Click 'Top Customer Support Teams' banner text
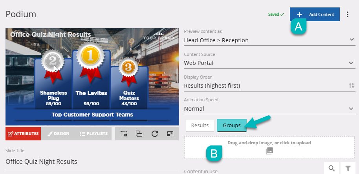The width and height of the screenshot is (359, 174). click(92, 114)
